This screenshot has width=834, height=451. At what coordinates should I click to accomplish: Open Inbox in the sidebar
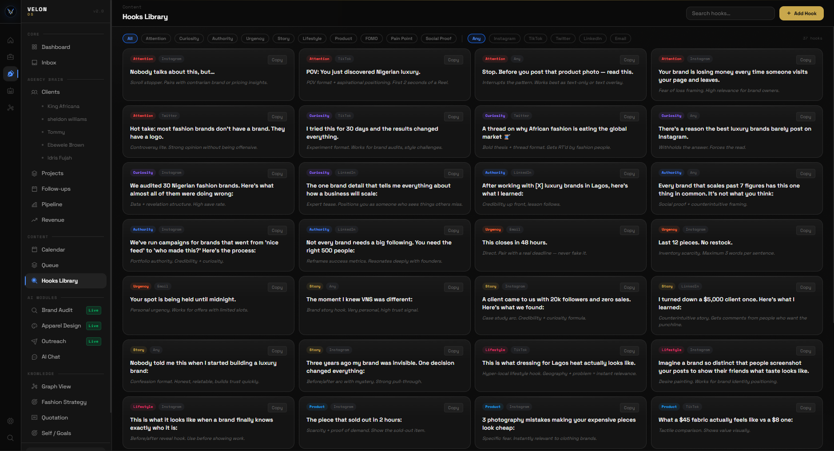coord(66,63)
